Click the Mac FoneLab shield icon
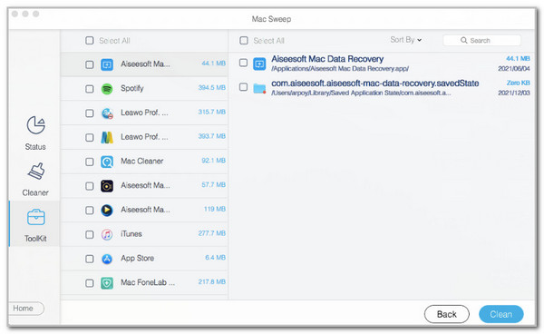 [107, 283]
